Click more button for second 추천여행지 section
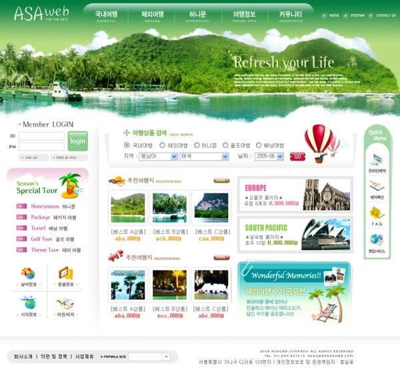 [221, 258]
